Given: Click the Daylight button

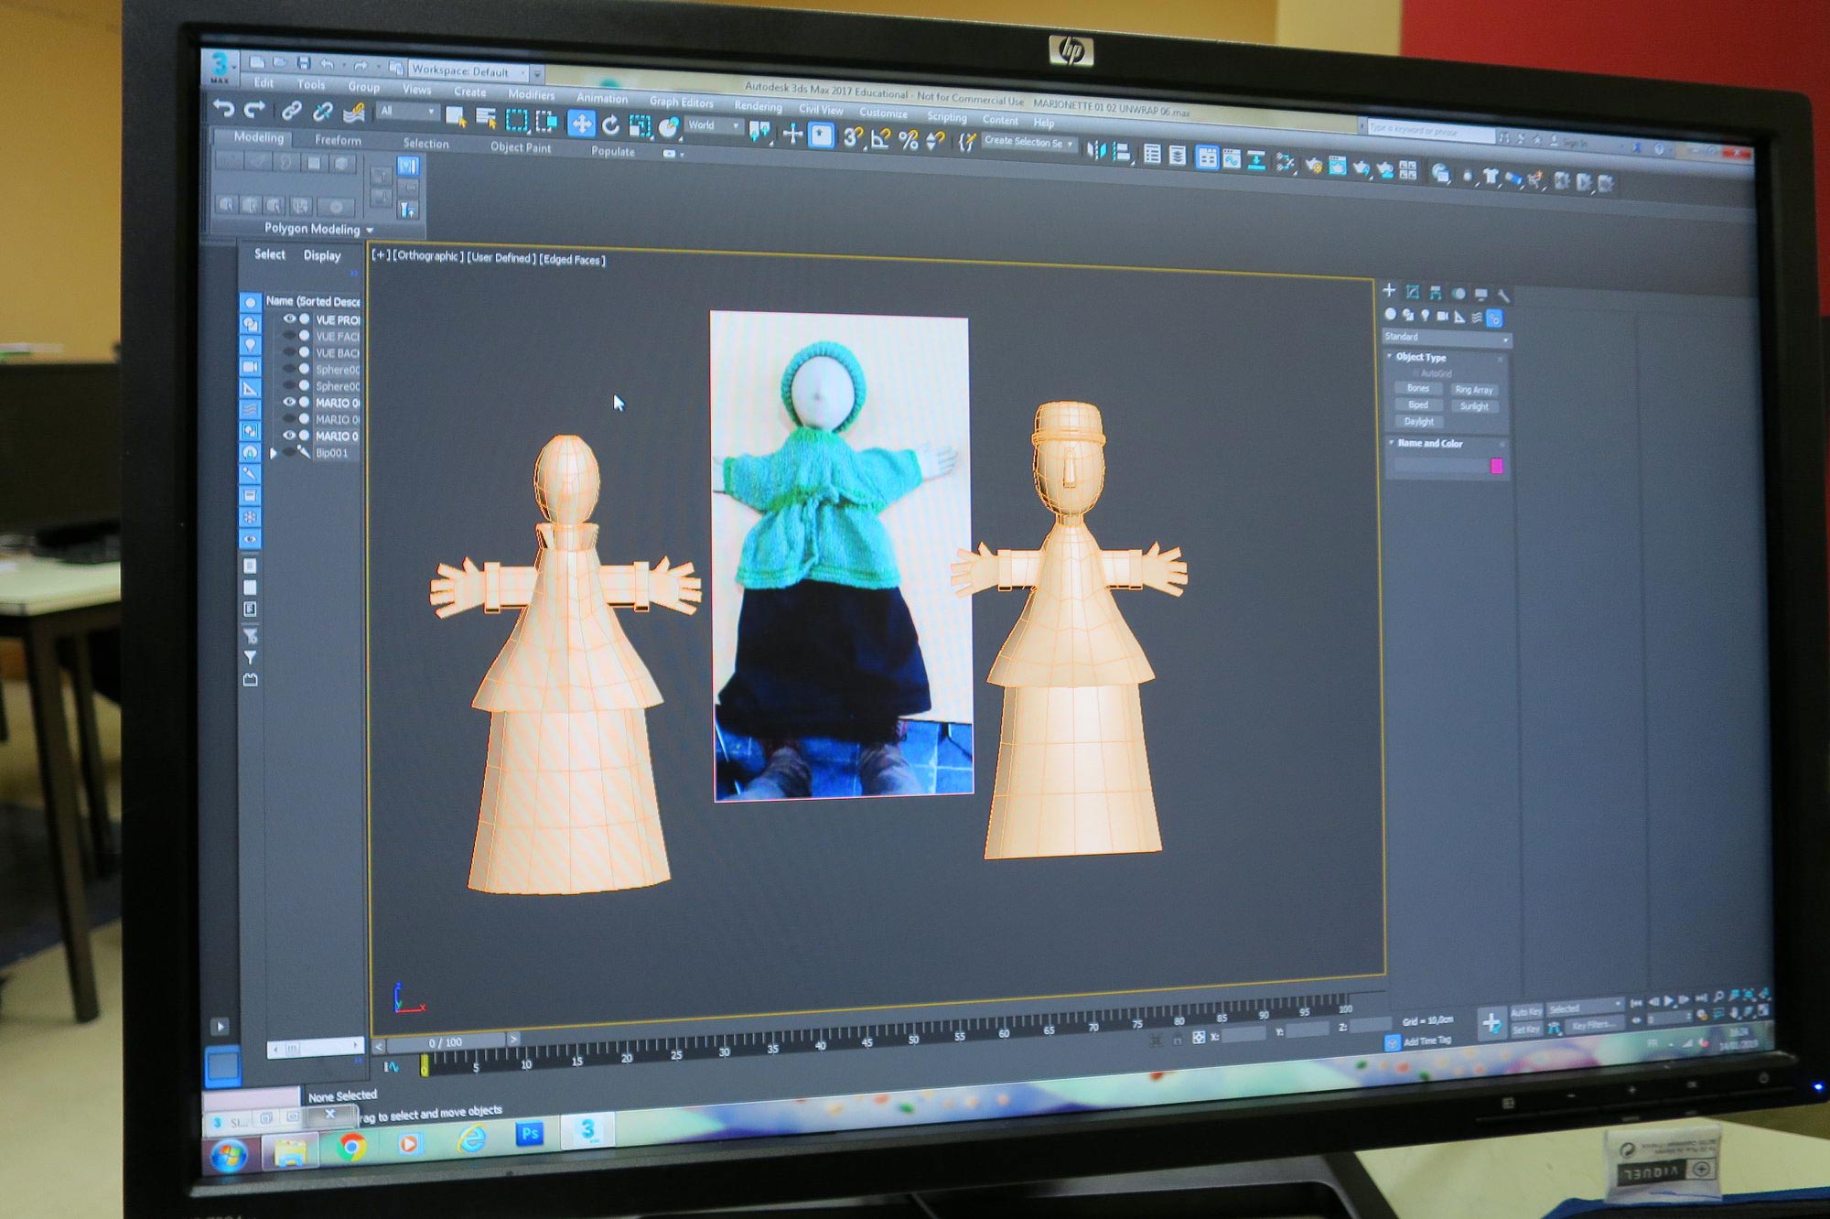Looking at the screenshot, I should pos(1419,422).
